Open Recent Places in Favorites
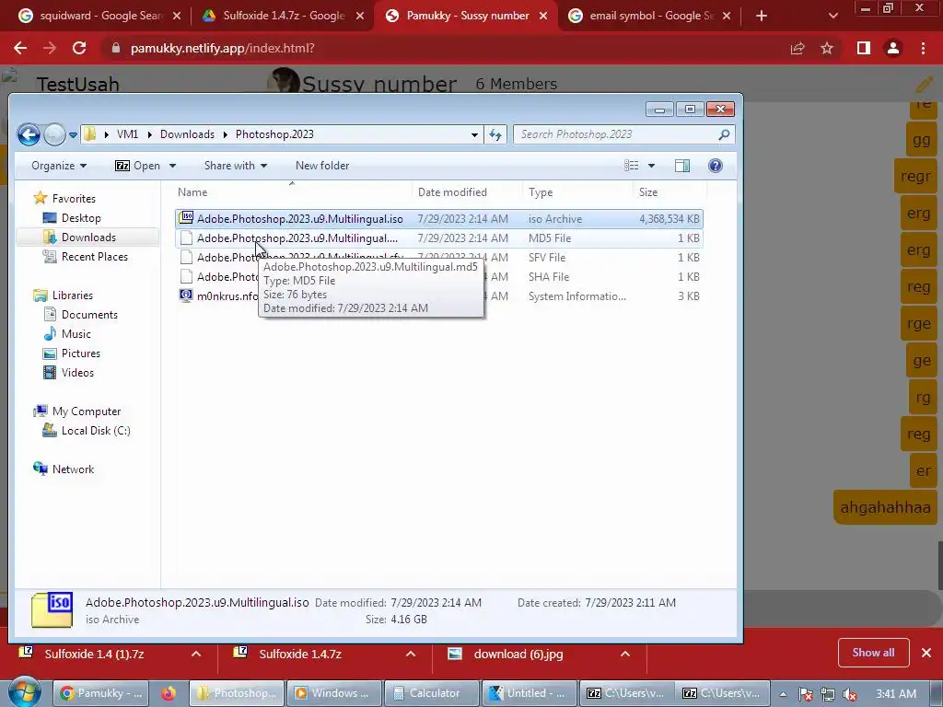This screenshot has height=707, width=943. (x=95, y=257)
